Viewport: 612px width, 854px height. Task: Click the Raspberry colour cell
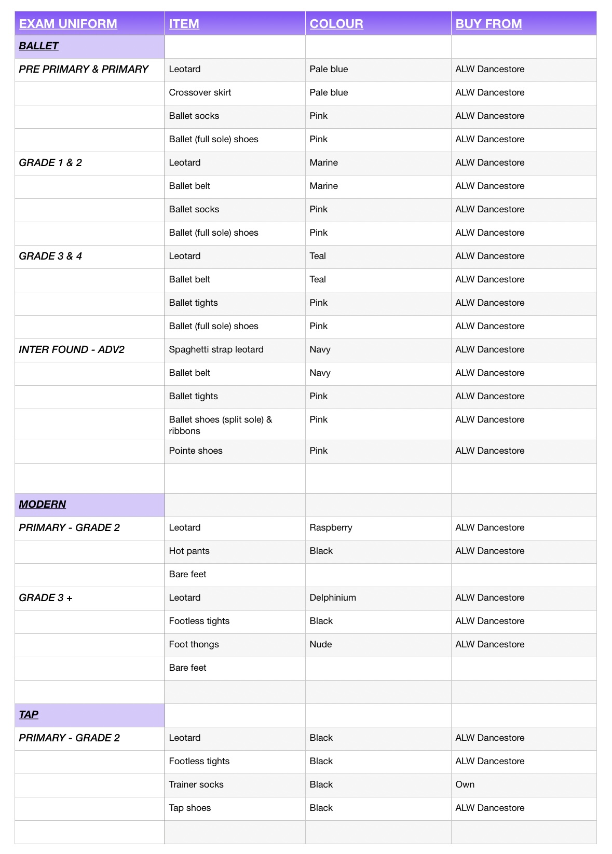pos(378,528)
